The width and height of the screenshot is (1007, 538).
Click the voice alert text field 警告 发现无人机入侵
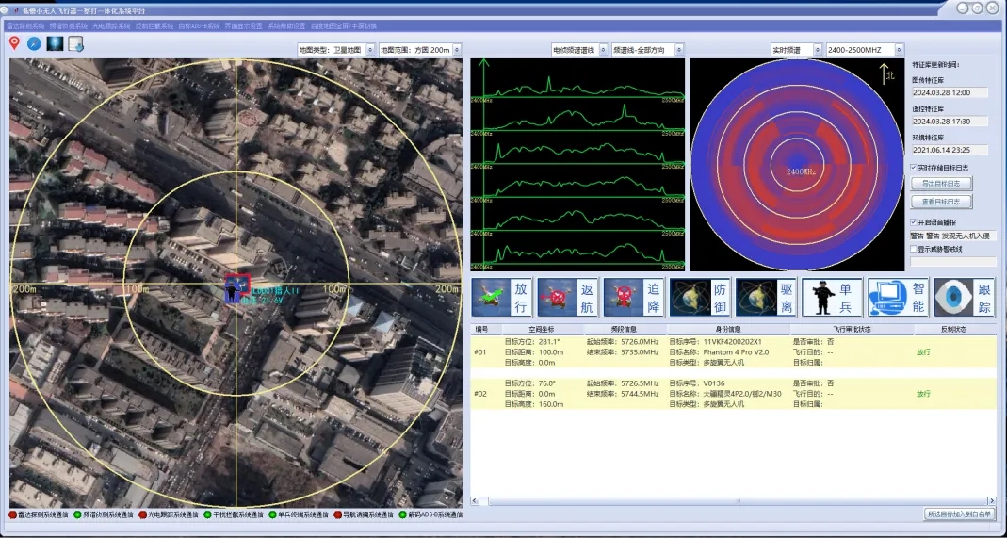pyautogui.click(x=953, y=236)
